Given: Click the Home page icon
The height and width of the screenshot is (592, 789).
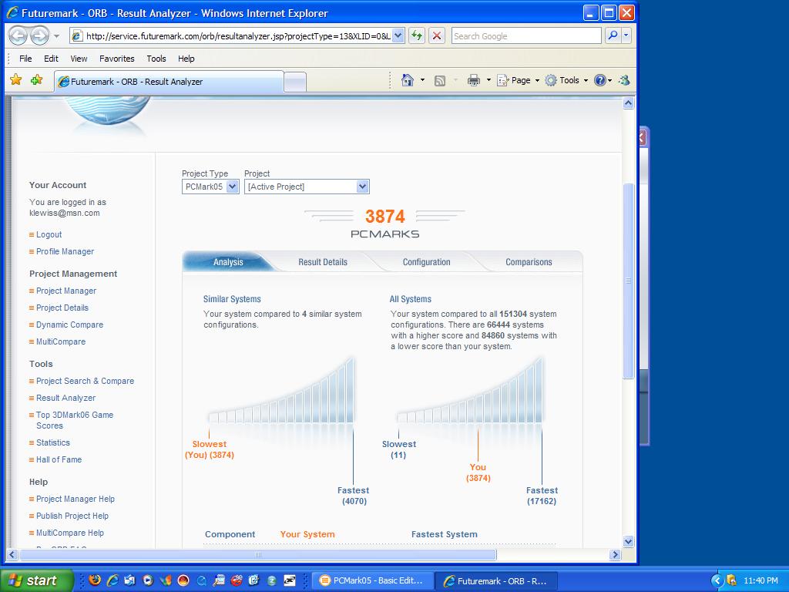Looking at the screenshot, I should pyautogui.click(x=408, y=80).
